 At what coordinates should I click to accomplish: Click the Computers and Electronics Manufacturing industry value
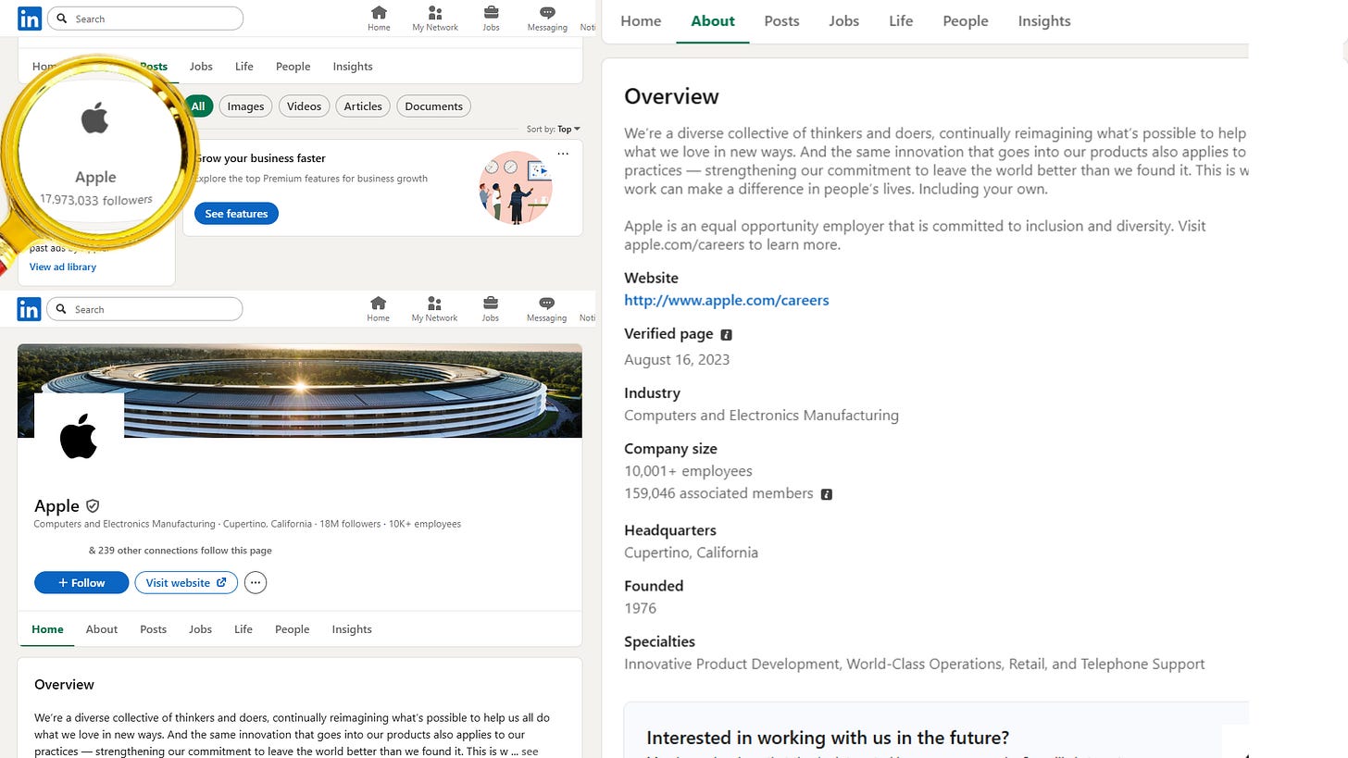click(x=761, y=416)
